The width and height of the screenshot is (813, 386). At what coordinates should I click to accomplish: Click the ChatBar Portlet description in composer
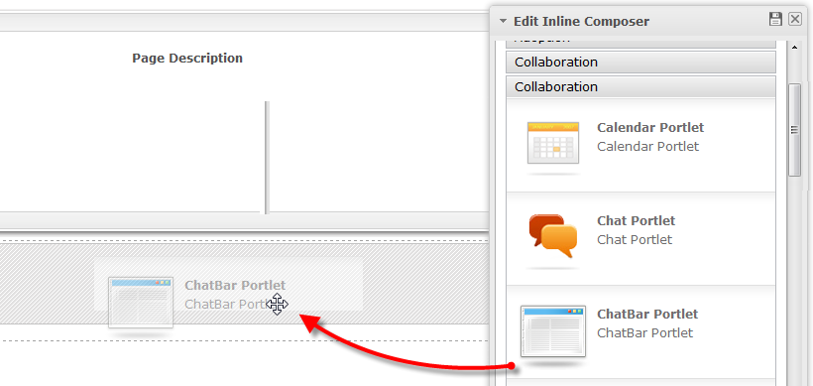click(644, 333)
